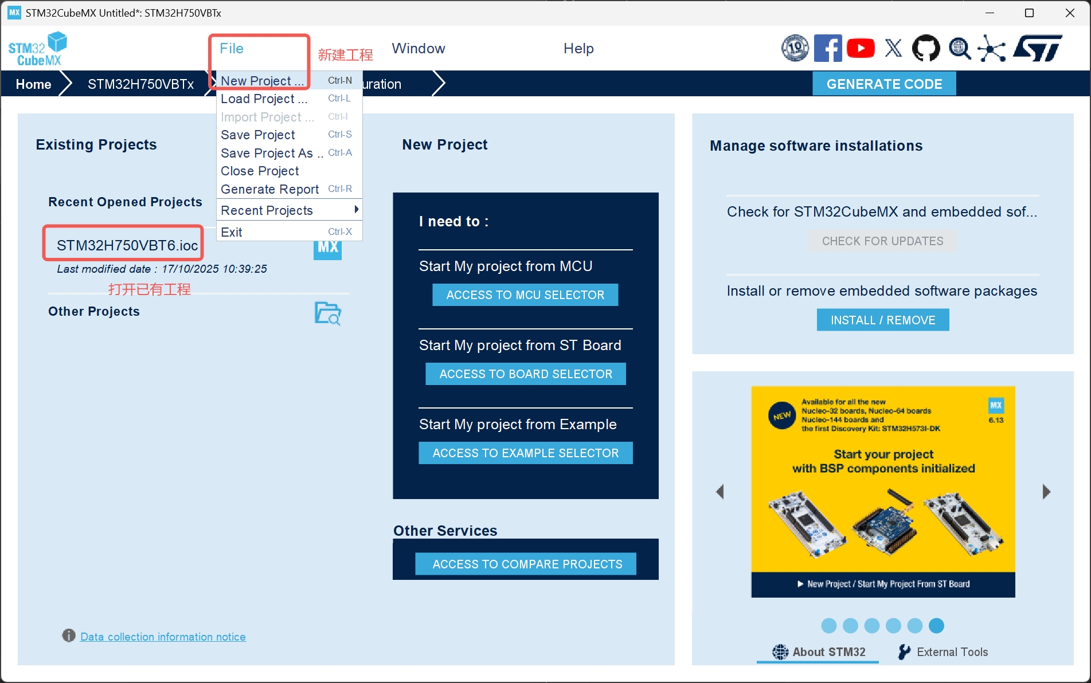Switch to the About STM32 tab
Image resolution: width=1091 pixels, height=683 pixels.
tap(818, 652)
